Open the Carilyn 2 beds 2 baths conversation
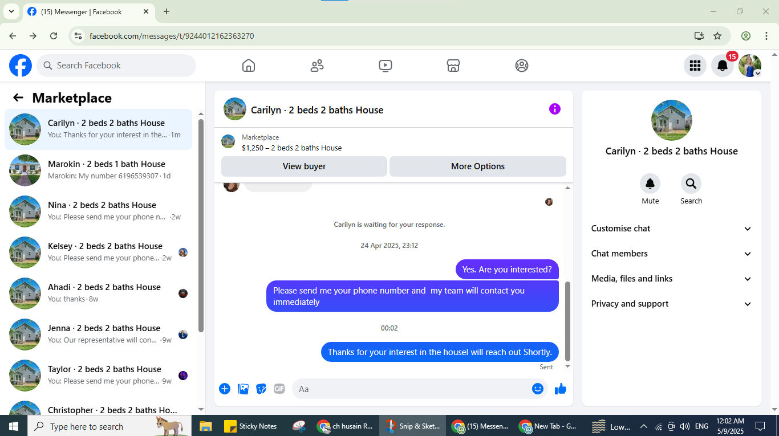 (x=99, y=129)
